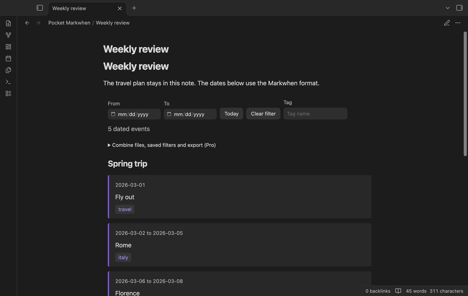Click the bottom ribbon list icon

pyautogui.click(x=9, y=93)
